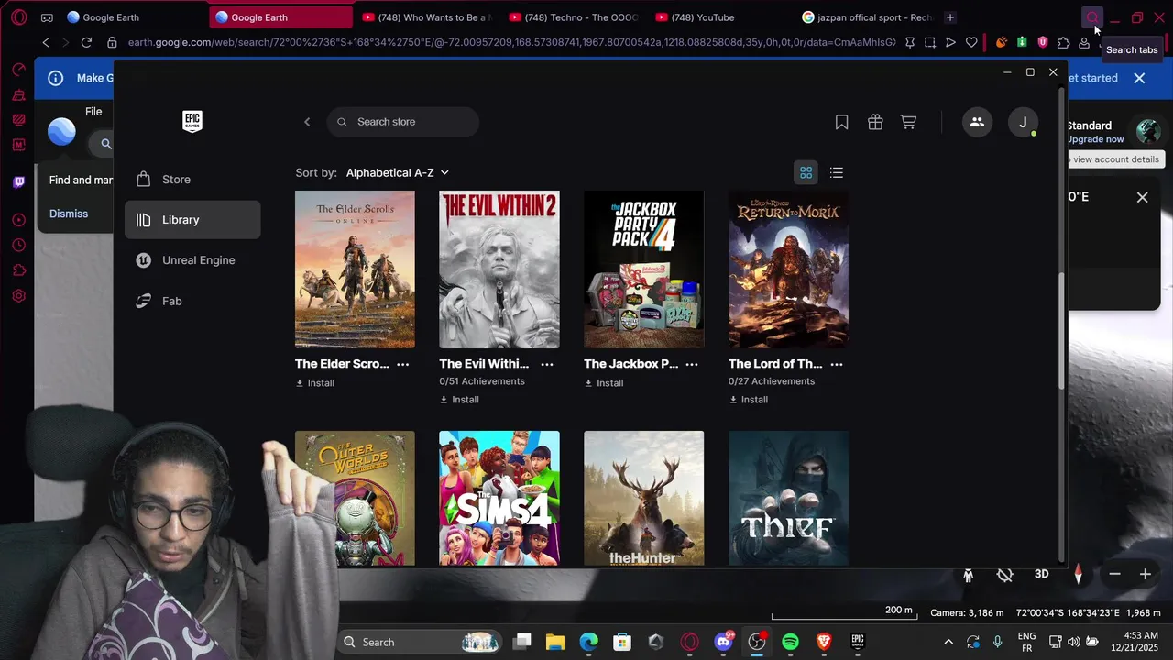Image resolution: width=1173 pixels, height=660 pixels.
Task: Open Store in Epic sidebar
Action: tap(192, 180)
